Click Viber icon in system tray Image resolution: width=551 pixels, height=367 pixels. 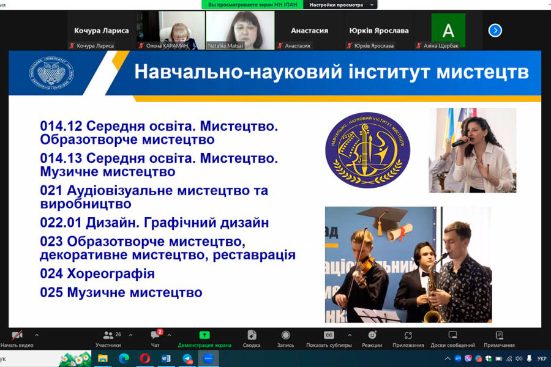[x=468, y=358]
